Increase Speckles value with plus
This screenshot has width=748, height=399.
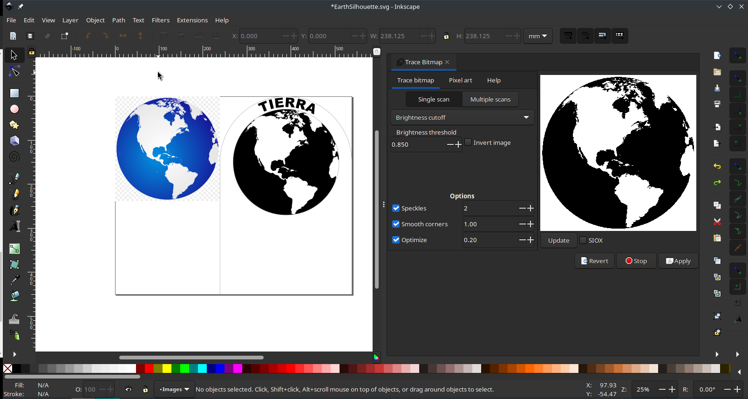(530, 208)
